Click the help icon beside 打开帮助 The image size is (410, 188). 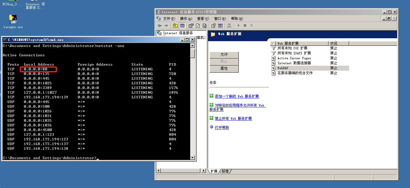(x=212, y=127)
